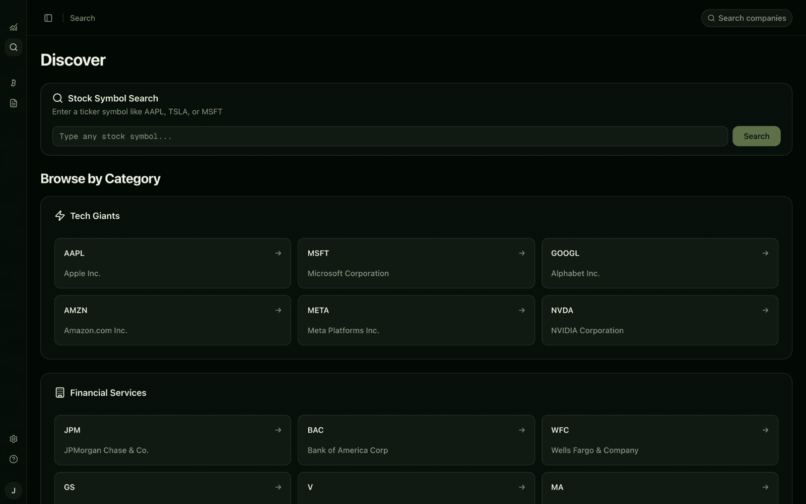Click the arrow on the WFC card

pyautogui.click(x=765, y=430)
